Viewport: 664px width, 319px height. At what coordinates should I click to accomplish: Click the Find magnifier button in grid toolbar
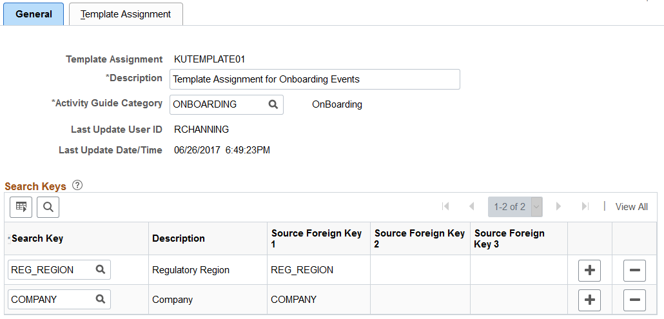tap(48, 207)
